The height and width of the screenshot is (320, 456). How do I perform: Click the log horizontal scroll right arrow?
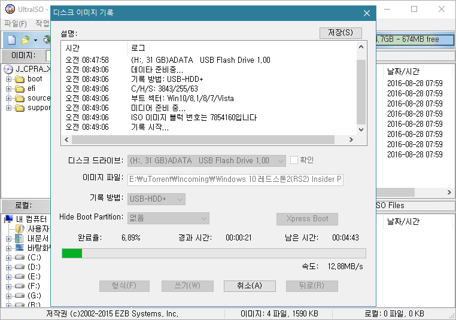351,139
